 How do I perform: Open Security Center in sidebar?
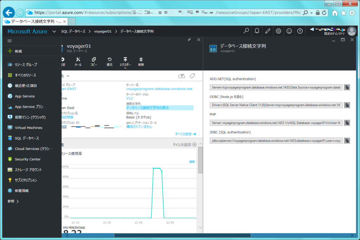31,159
